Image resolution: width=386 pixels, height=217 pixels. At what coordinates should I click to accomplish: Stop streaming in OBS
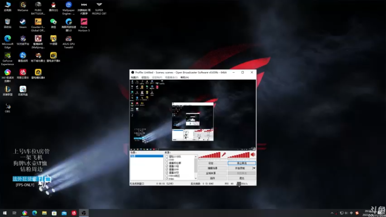click(x=242, y=163)
